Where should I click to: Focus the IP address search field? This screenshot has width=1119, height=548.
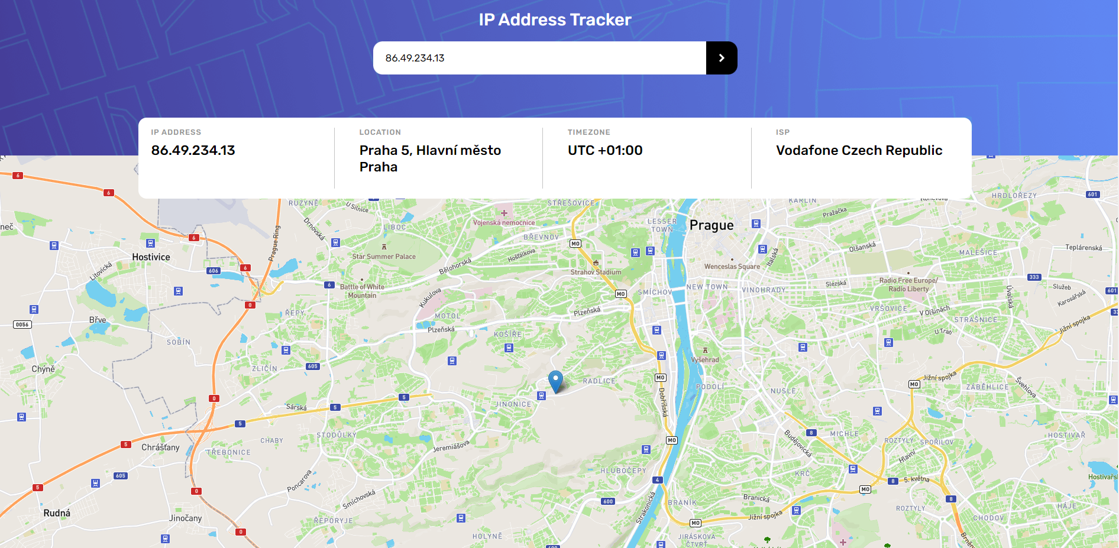[539, 58]
